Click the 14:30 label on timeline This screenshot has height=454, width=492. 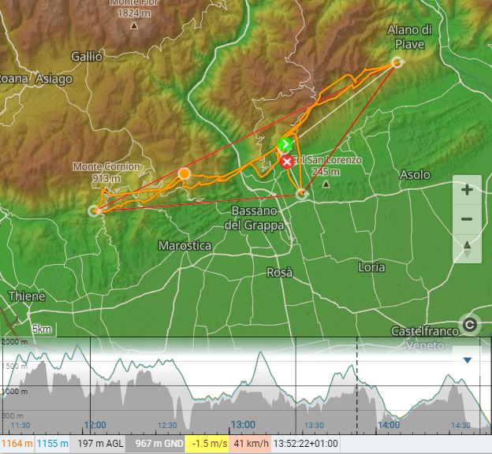pos(460,425)
